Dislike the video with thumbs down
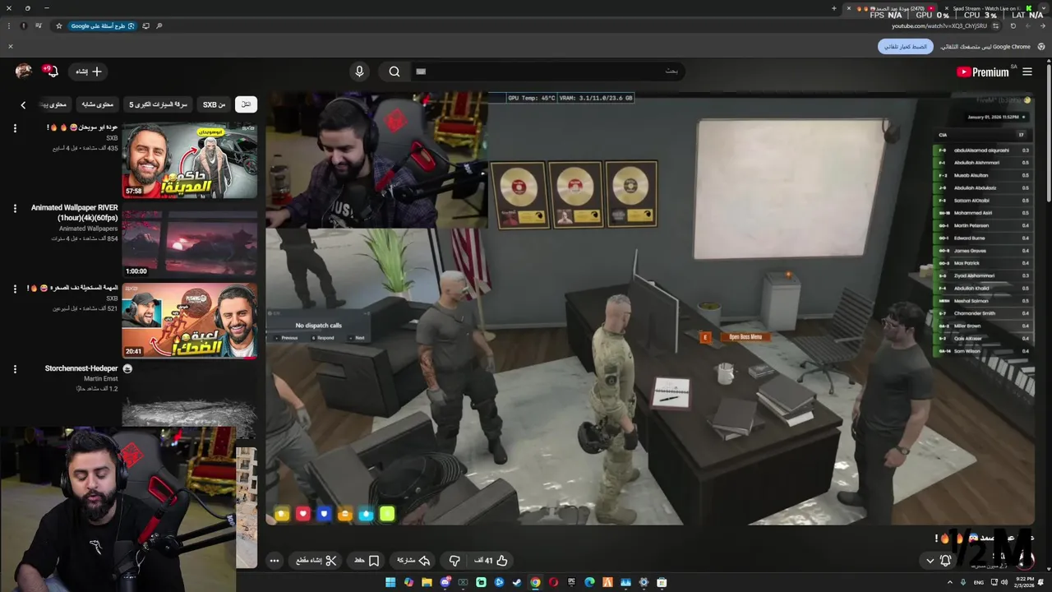The image size is (1052, 592). click(454, 561)
